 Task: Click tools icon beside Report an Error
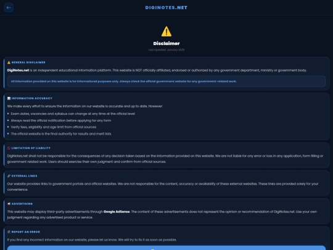(x=9, y=232)
